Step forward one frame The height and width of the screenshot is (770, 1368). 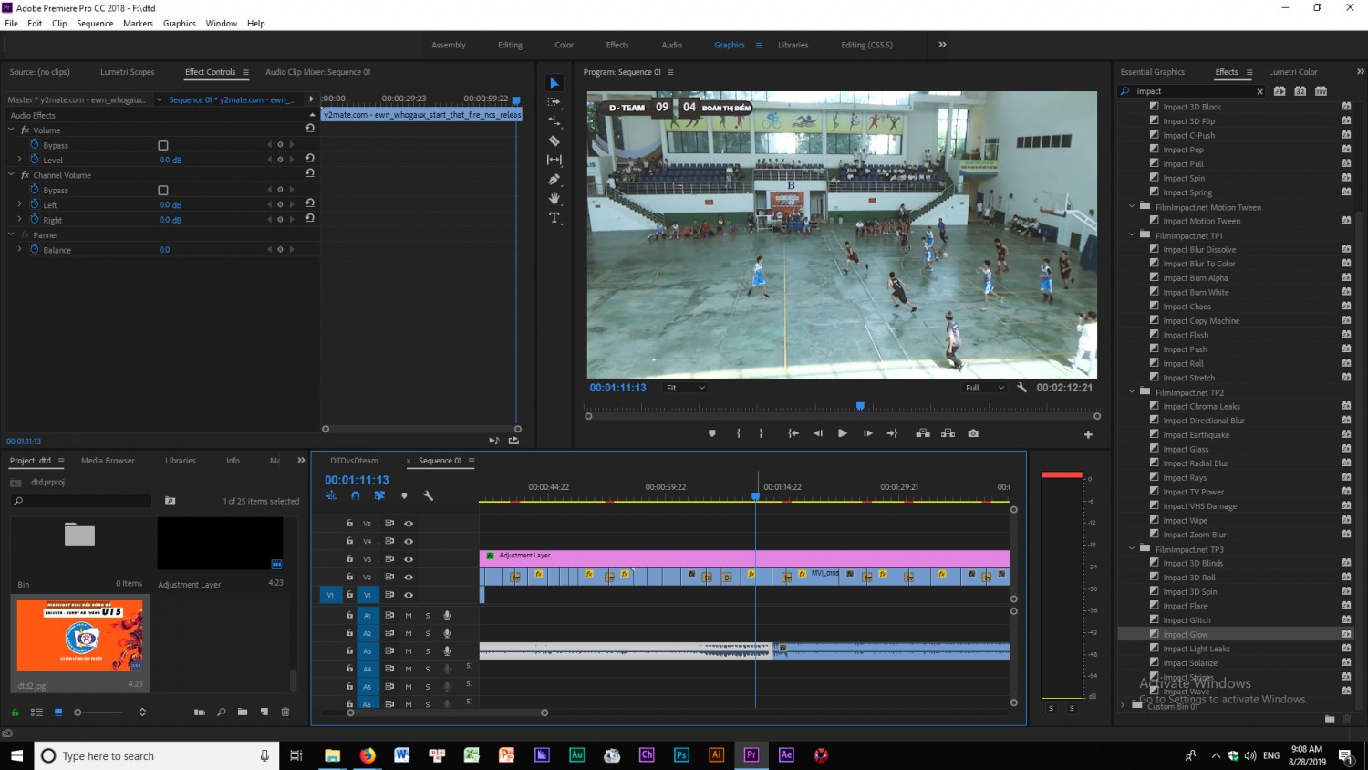[867, 433]
